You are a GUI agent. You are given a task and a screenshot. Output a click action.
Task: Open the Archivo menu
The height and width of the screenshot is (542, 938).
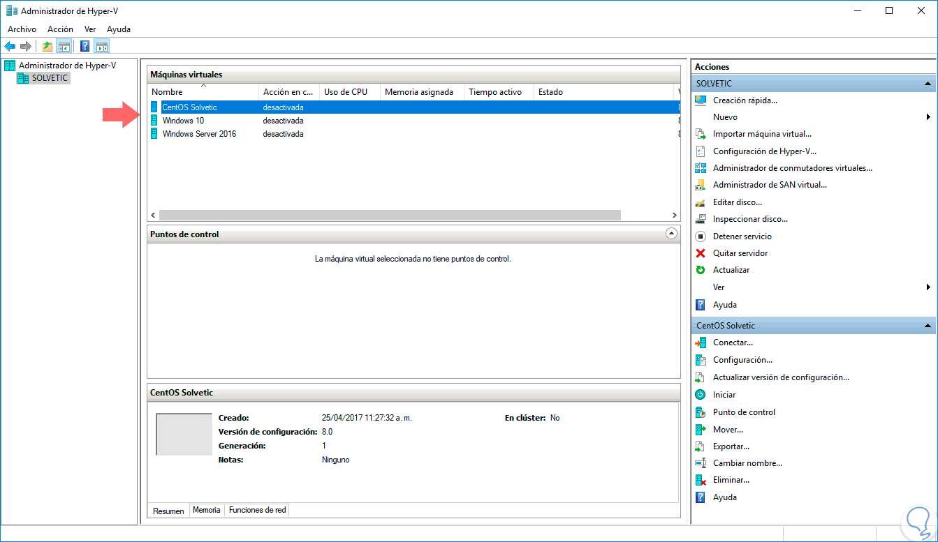22,29
